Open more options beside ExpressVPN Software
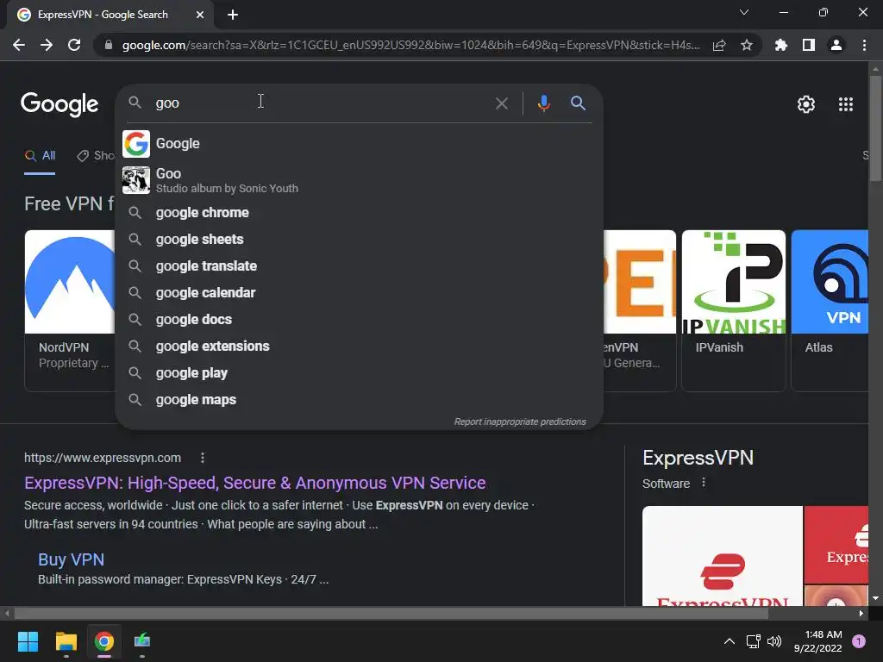 tap(704, 483)
